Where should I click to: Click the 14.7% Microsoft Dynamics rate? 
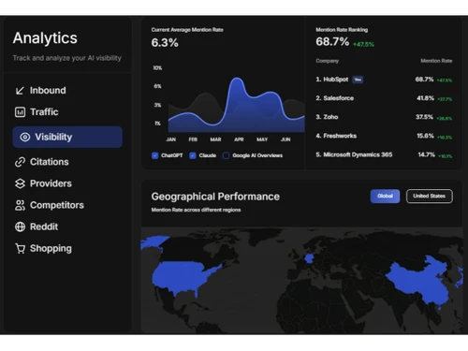pyautogui.click(x=426, y=154)
